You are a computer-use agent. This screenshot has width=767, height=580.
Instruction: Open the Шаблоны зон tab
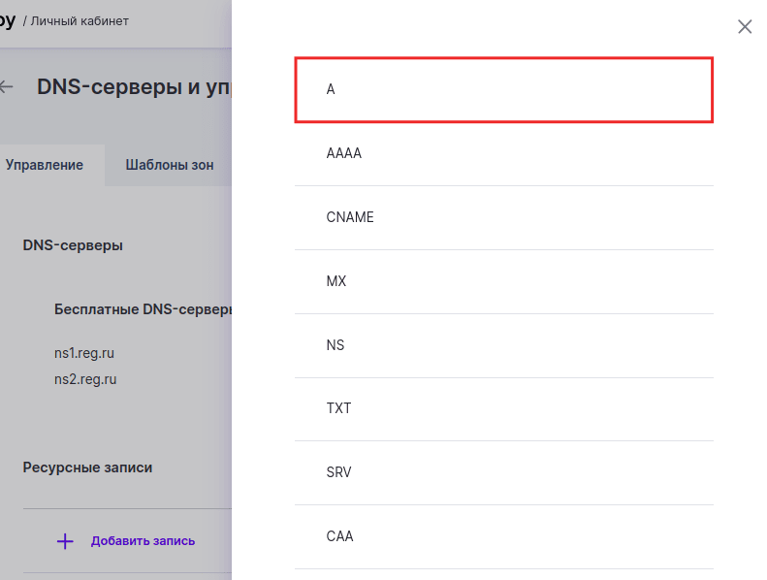click(x=170, y=165)
